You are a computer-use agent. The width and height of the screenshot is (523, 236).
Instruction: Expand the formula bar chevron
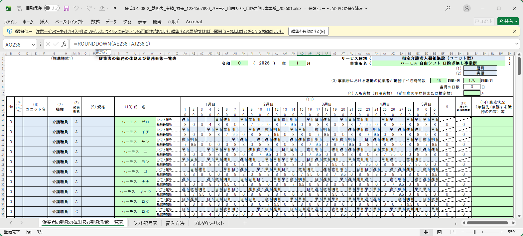tap(517, 44)
